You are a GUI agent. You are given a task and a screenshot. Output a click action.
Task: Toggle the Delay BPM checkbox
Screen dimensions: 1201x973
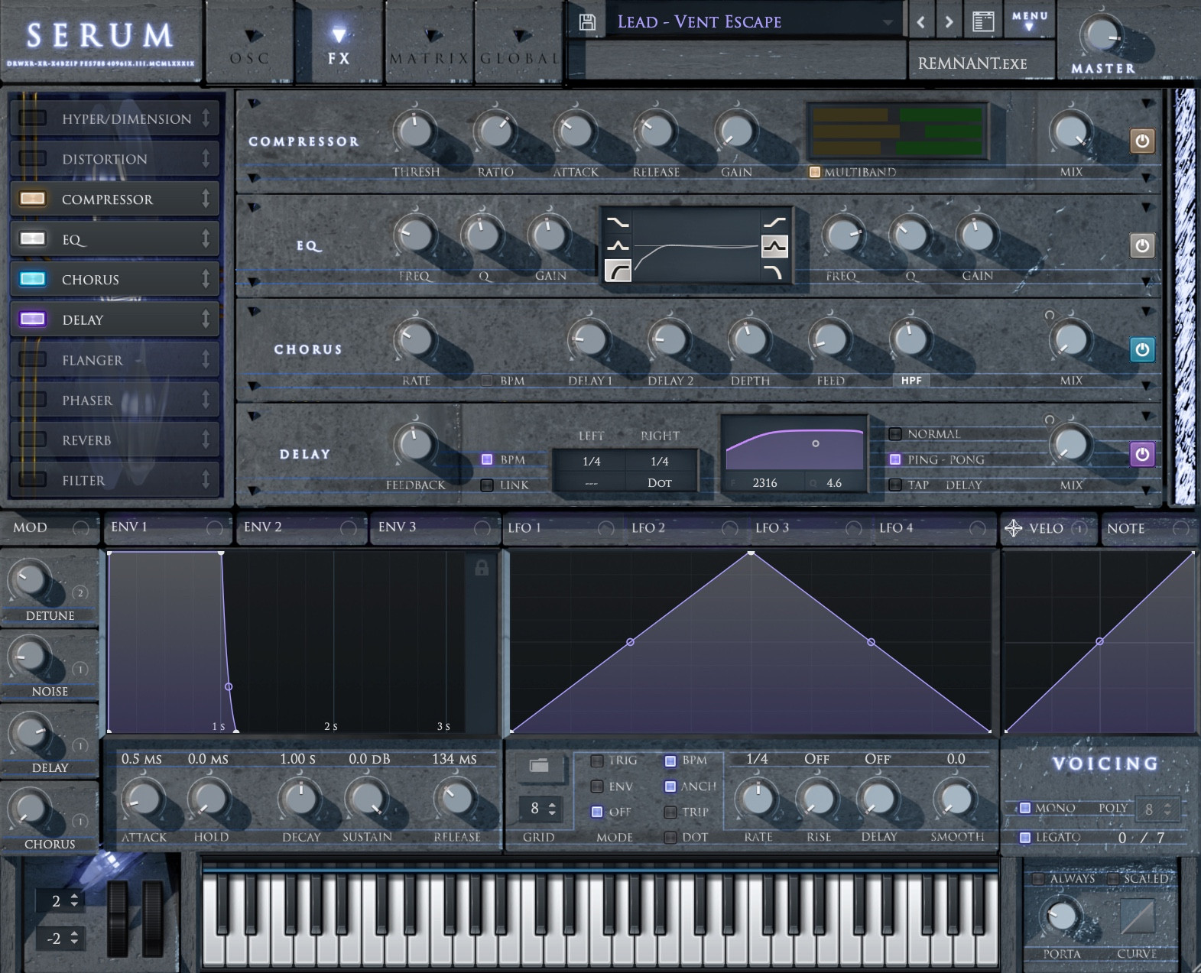click(486, 459)
